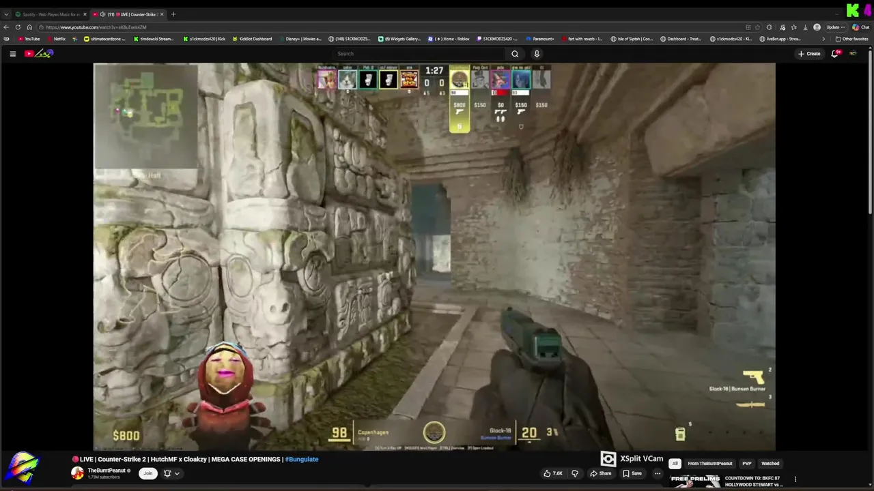Click the Share button
The image size is (874, 491).
(601, 473)
